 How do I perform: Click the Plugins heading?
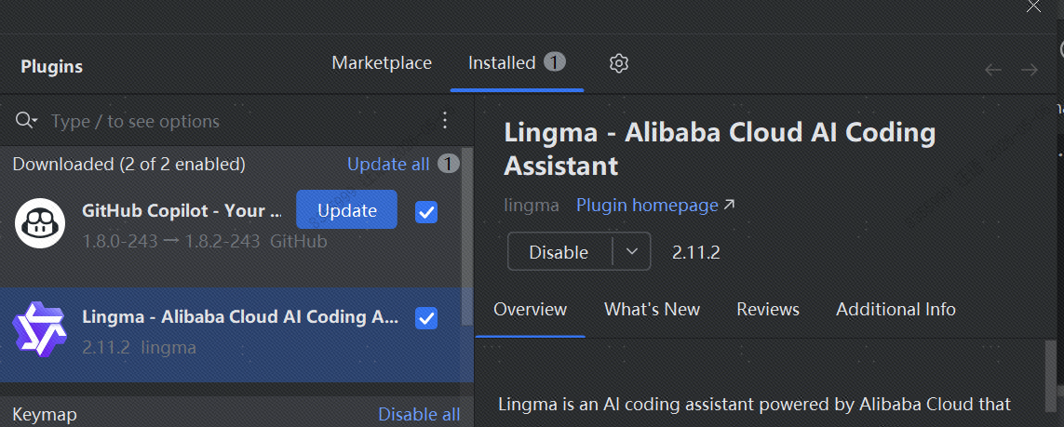51,66
